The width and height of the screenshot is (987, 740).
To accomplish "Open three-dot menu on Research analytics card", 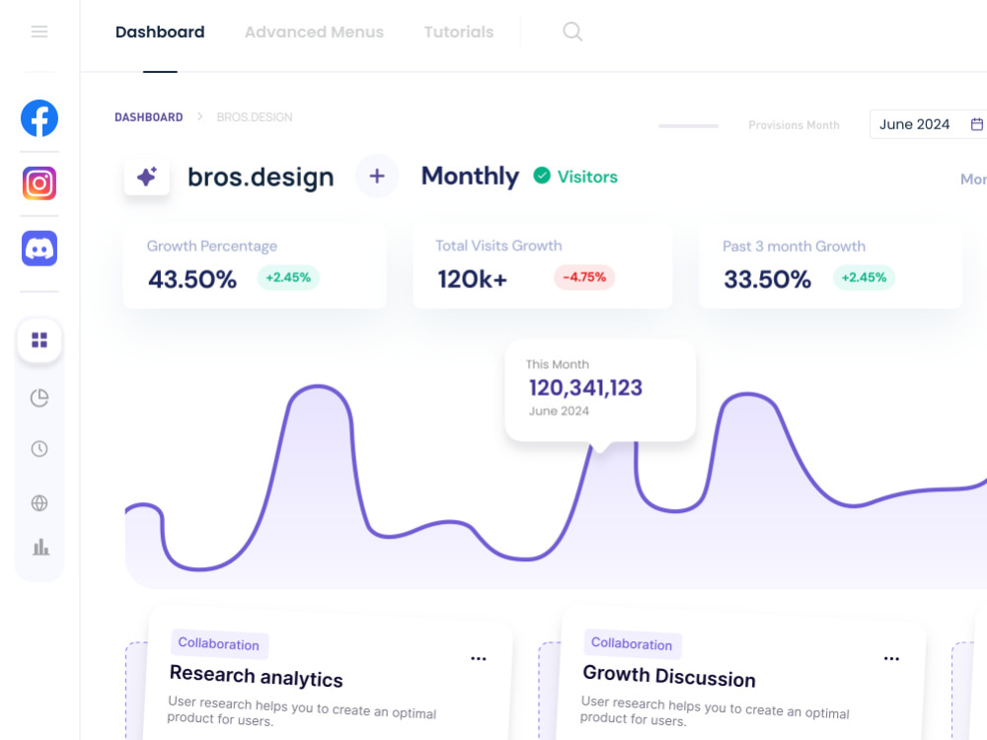I will point(479,658).
